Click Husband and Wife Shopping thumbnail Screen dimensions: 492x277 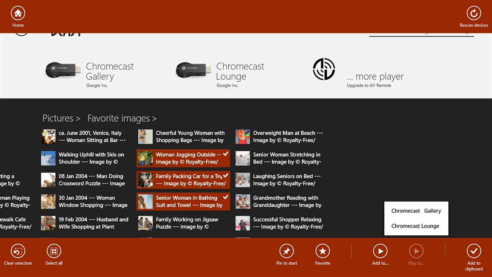[x=48, y=223]
